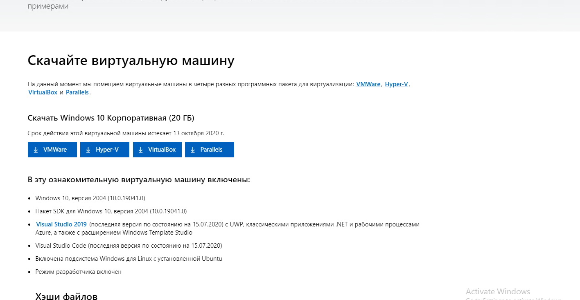
Task: Click list item 'Режим разработчика включен'
Action: (78, 272)
